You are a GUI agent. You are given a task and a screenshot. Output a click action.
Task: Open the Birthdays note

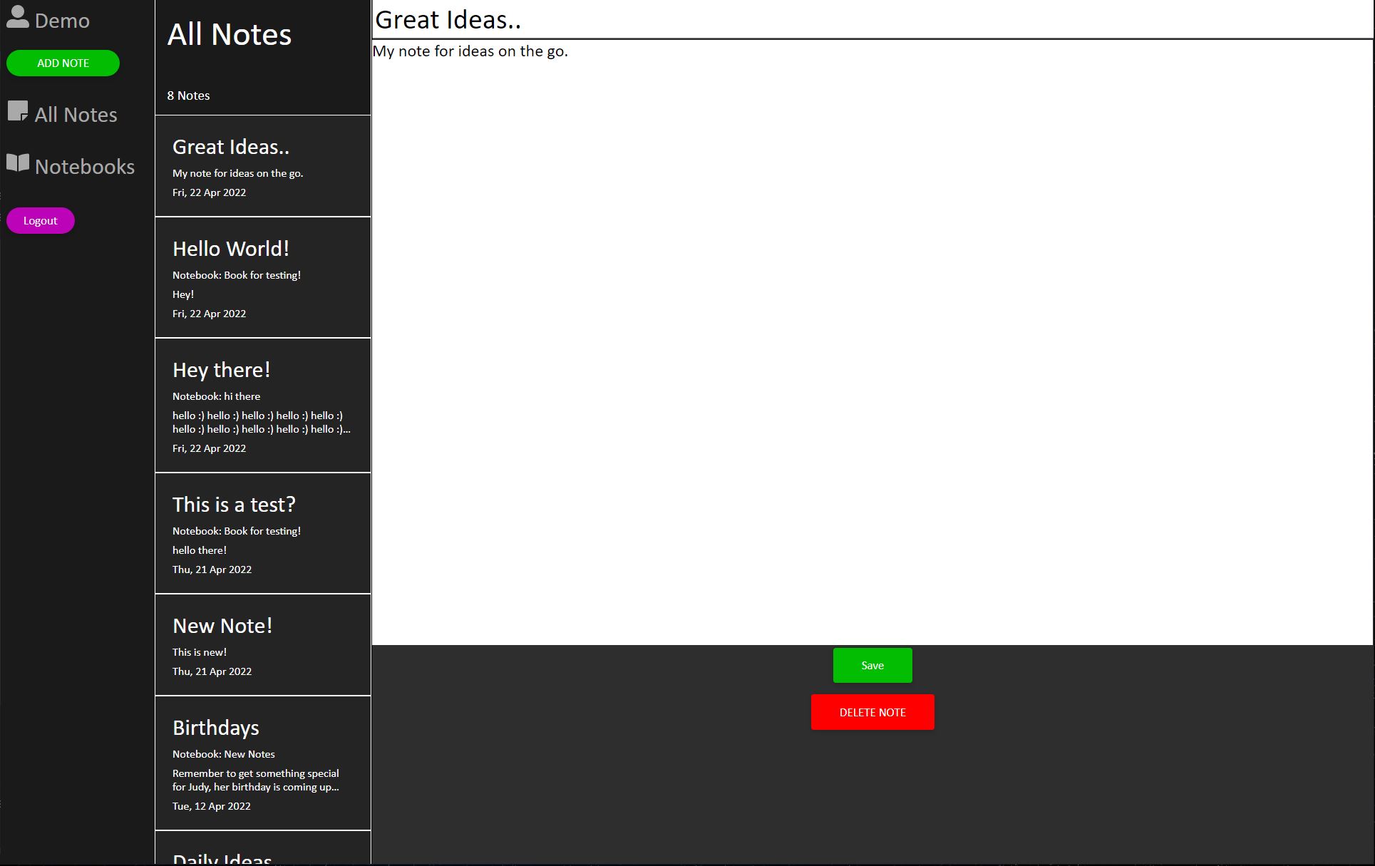pos(262,763)
